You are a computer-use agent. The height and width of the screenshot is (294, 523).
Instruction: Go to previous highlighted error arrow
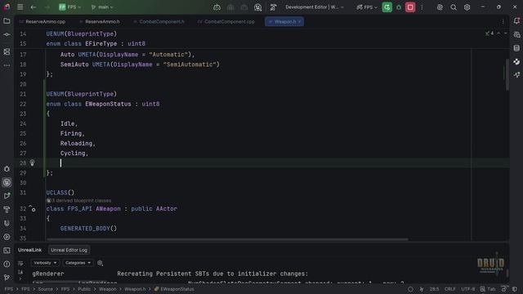(x=498, y=33)
